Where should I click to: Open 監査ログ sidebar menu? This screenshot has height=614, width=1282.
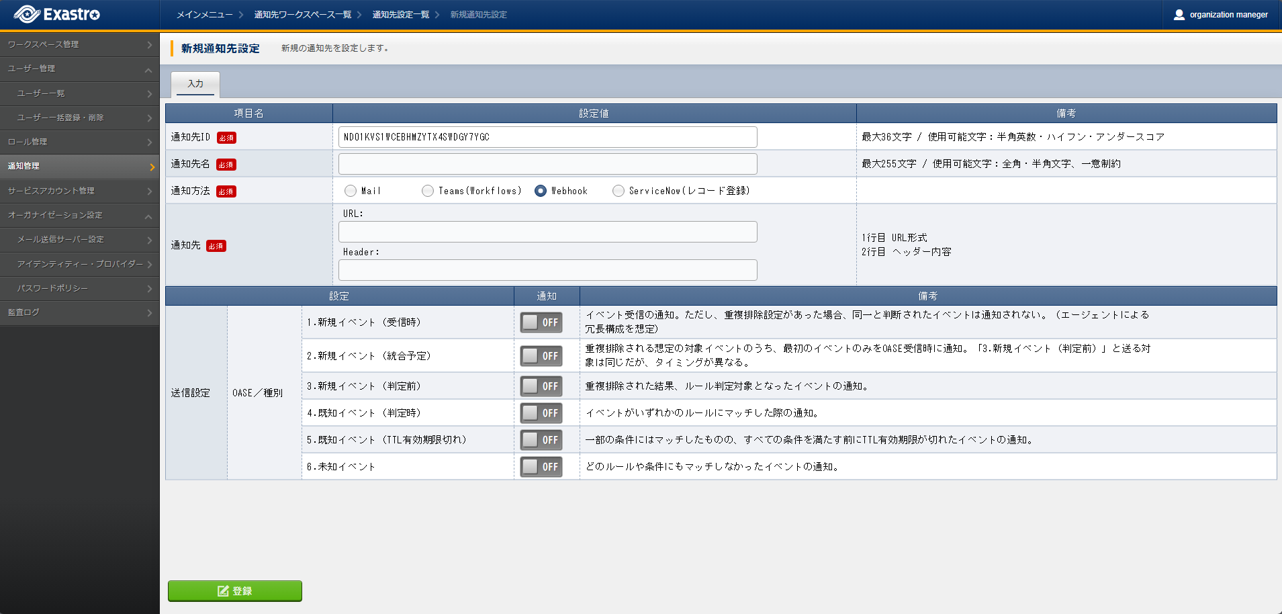[80, 312]
